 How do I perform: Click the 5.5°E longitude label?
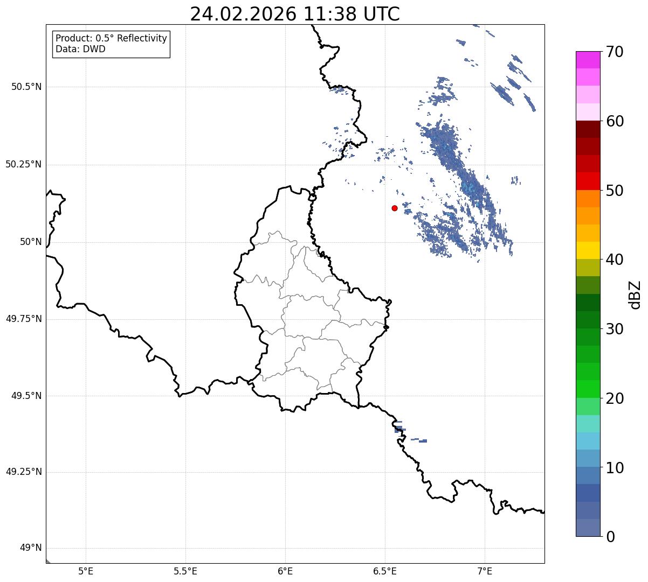click(x=185, y=571)
